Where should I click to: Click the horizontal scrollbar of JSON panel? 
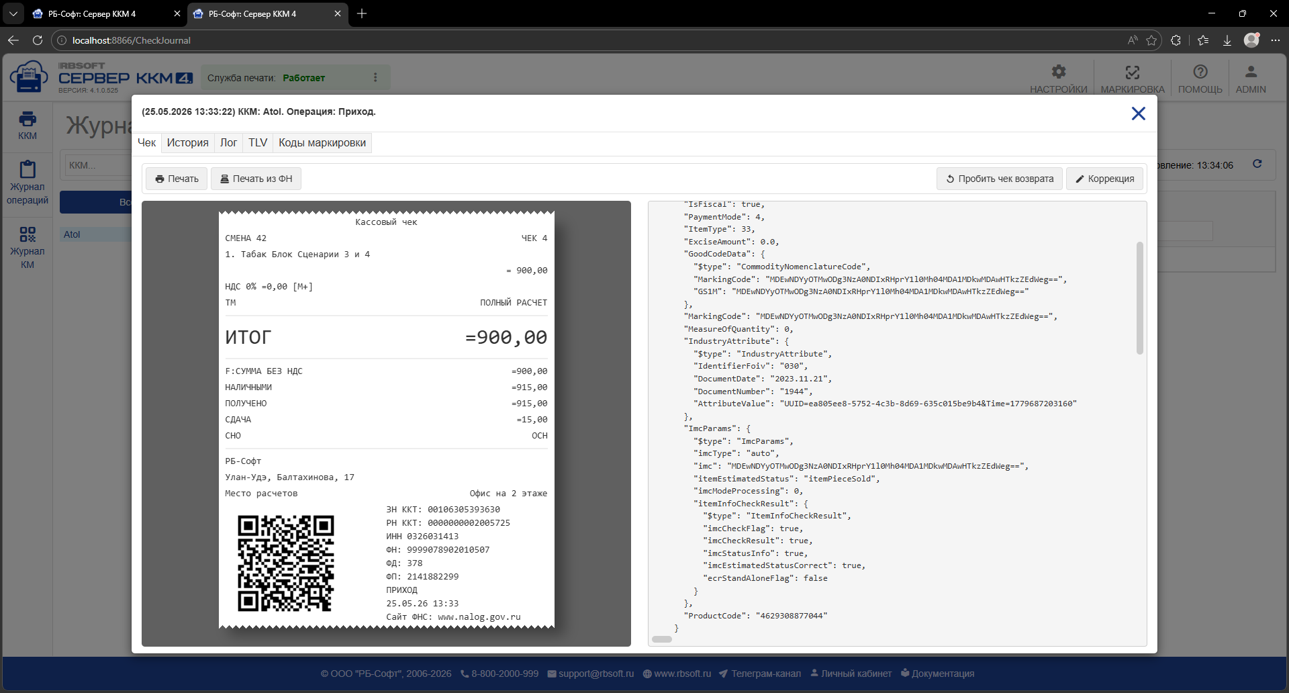pyautogui.click(x=662, y=639)
